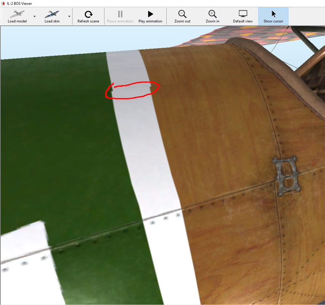Reset to Default view
This screenshot has width=325, height=305.
click(x=243, y=16)
